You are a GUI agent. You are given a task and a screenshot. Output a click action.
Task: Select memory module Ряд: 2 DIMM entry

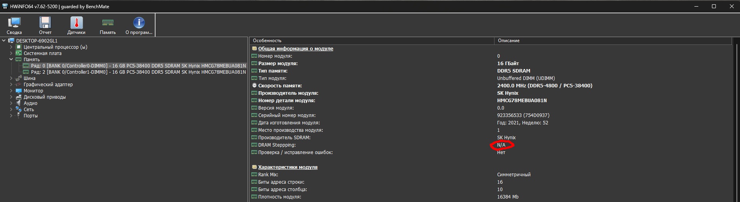point(138,72)
